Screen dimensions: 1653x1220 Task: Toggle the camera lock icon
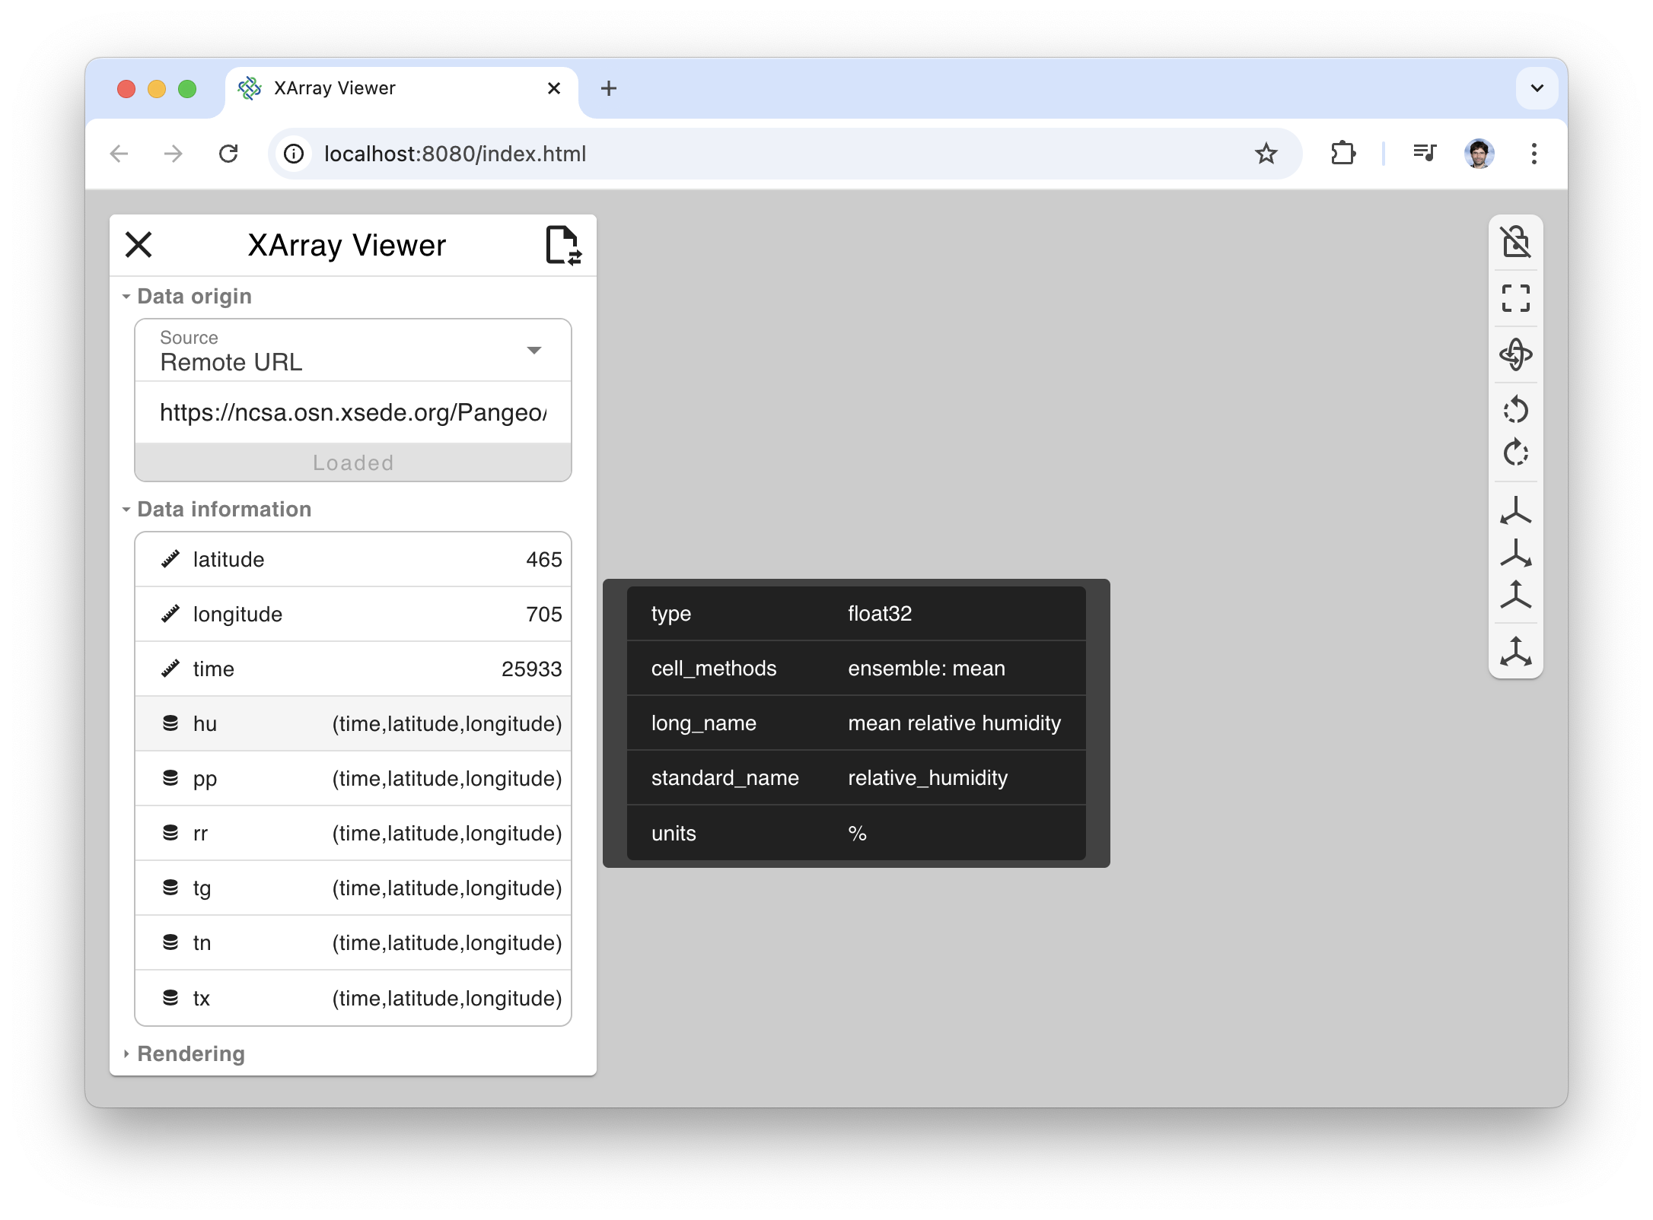click(x=1515, y=243)
